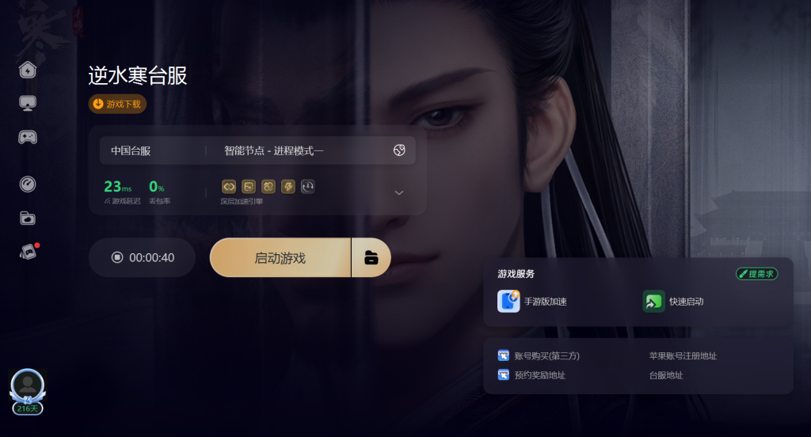Open the 账号购买(第三方) link
Image resolution: width=811 pixels, height=437 pixels.
pos(539,355)
